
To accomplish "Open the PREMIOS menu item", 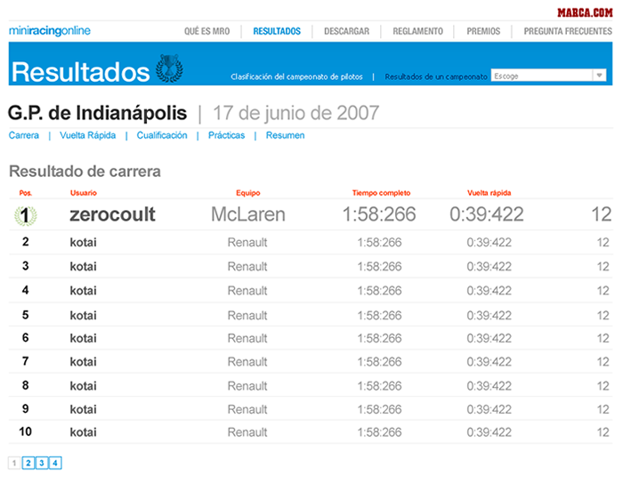I will [x=483, y=31].
